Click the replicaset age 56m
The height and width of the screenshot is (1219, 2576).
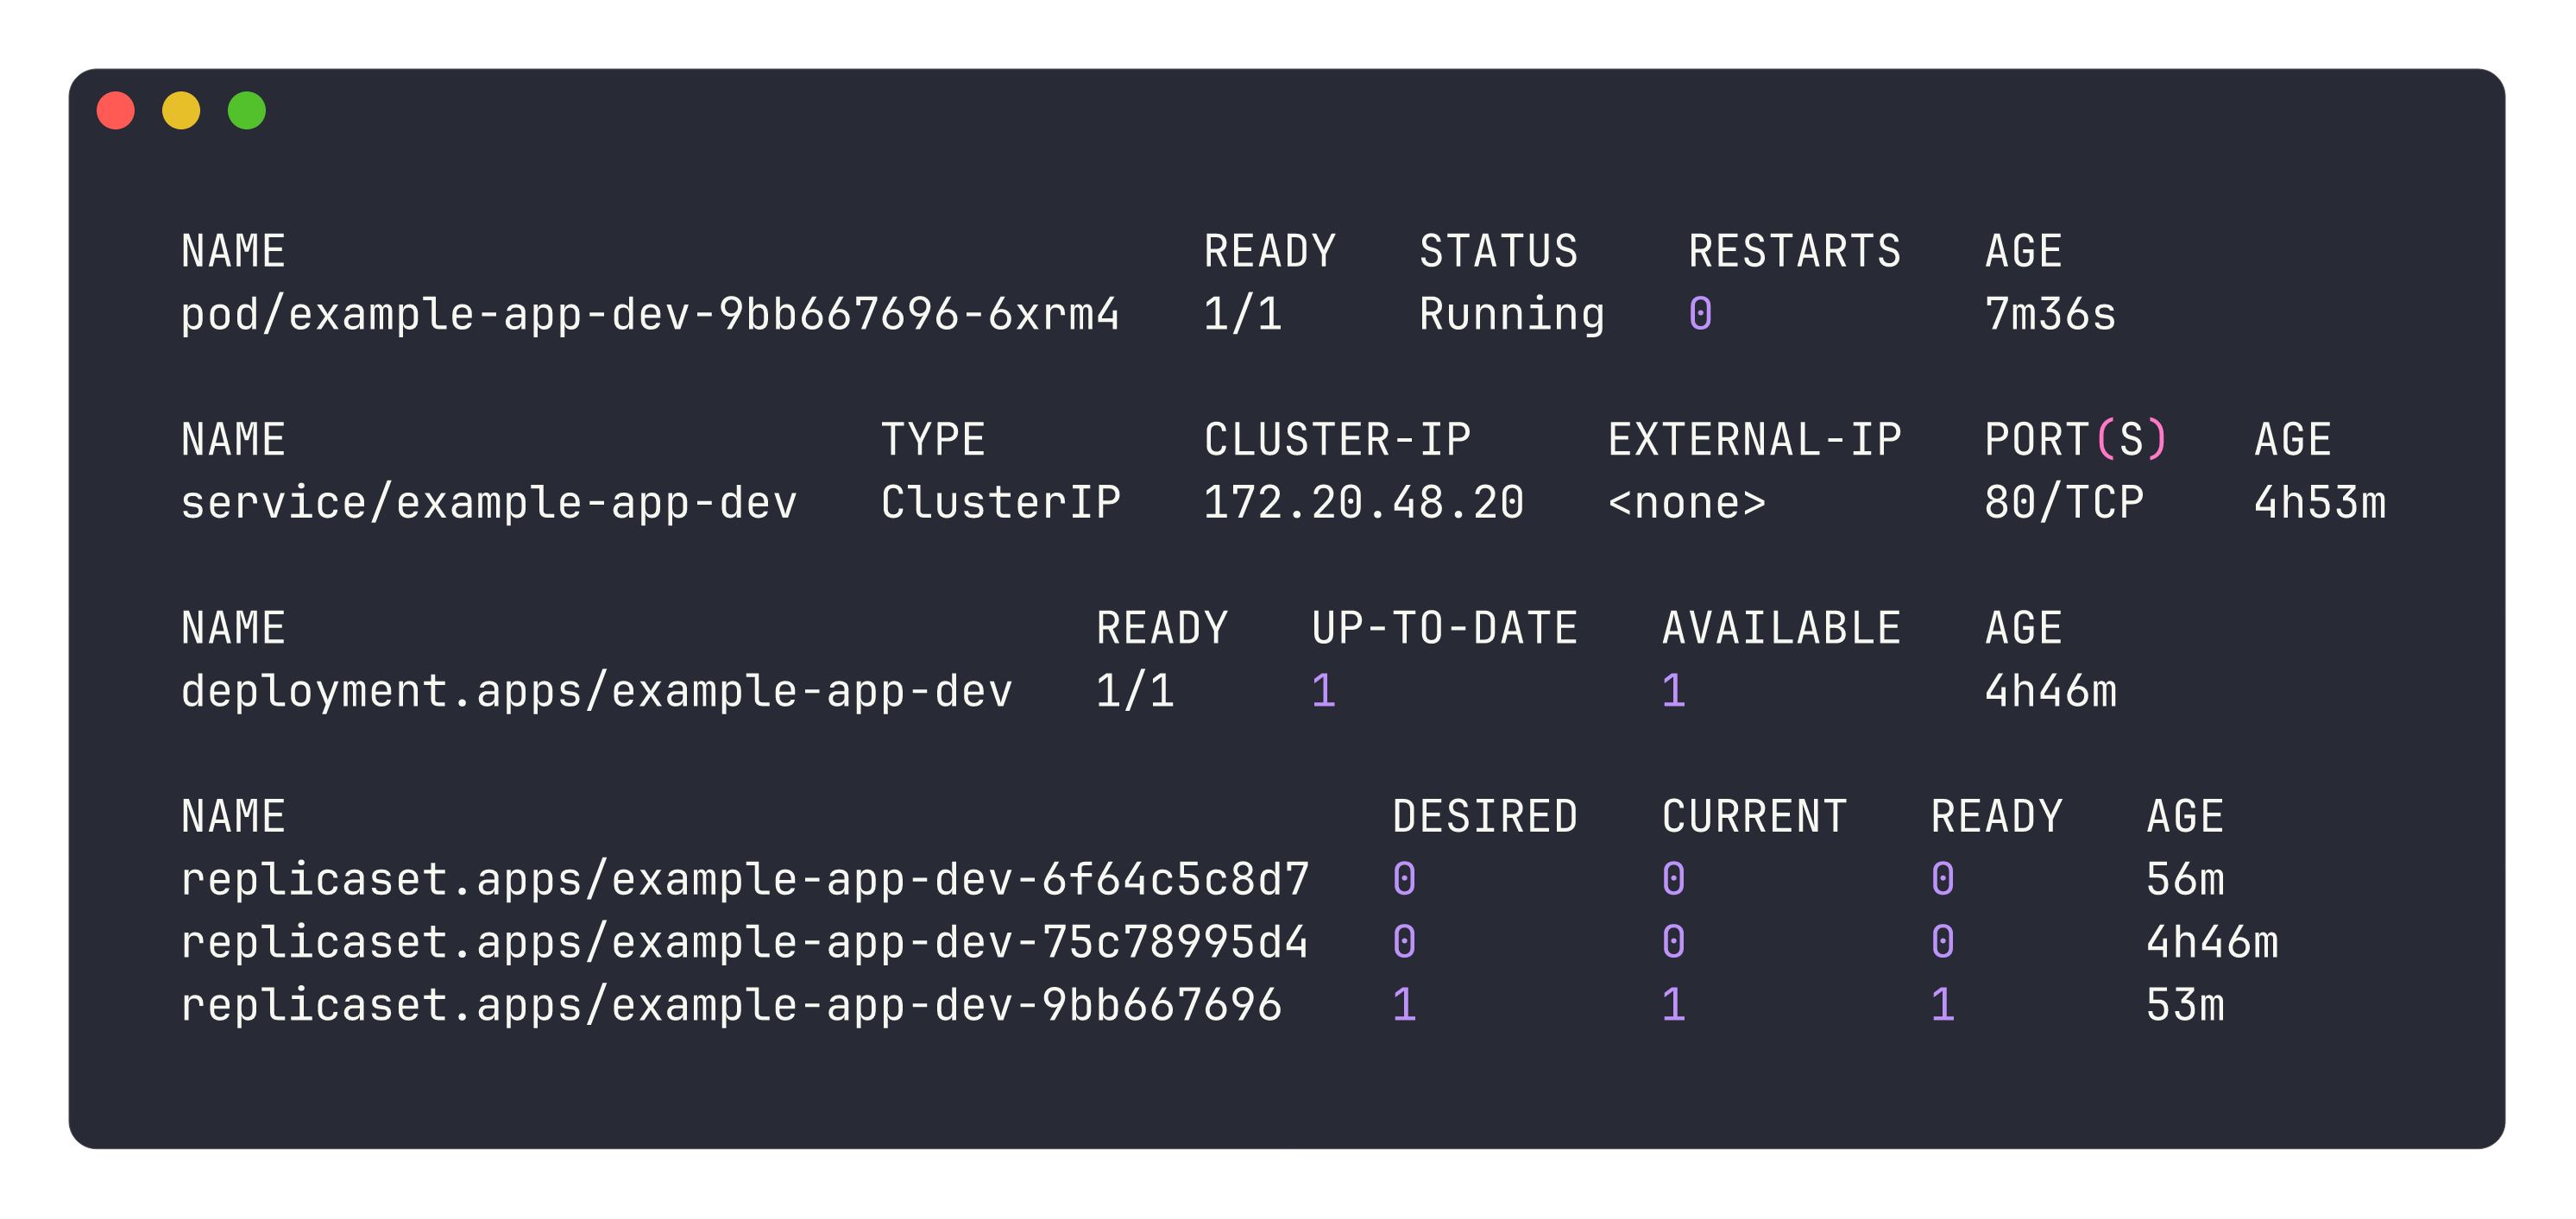coord(2185,880)
